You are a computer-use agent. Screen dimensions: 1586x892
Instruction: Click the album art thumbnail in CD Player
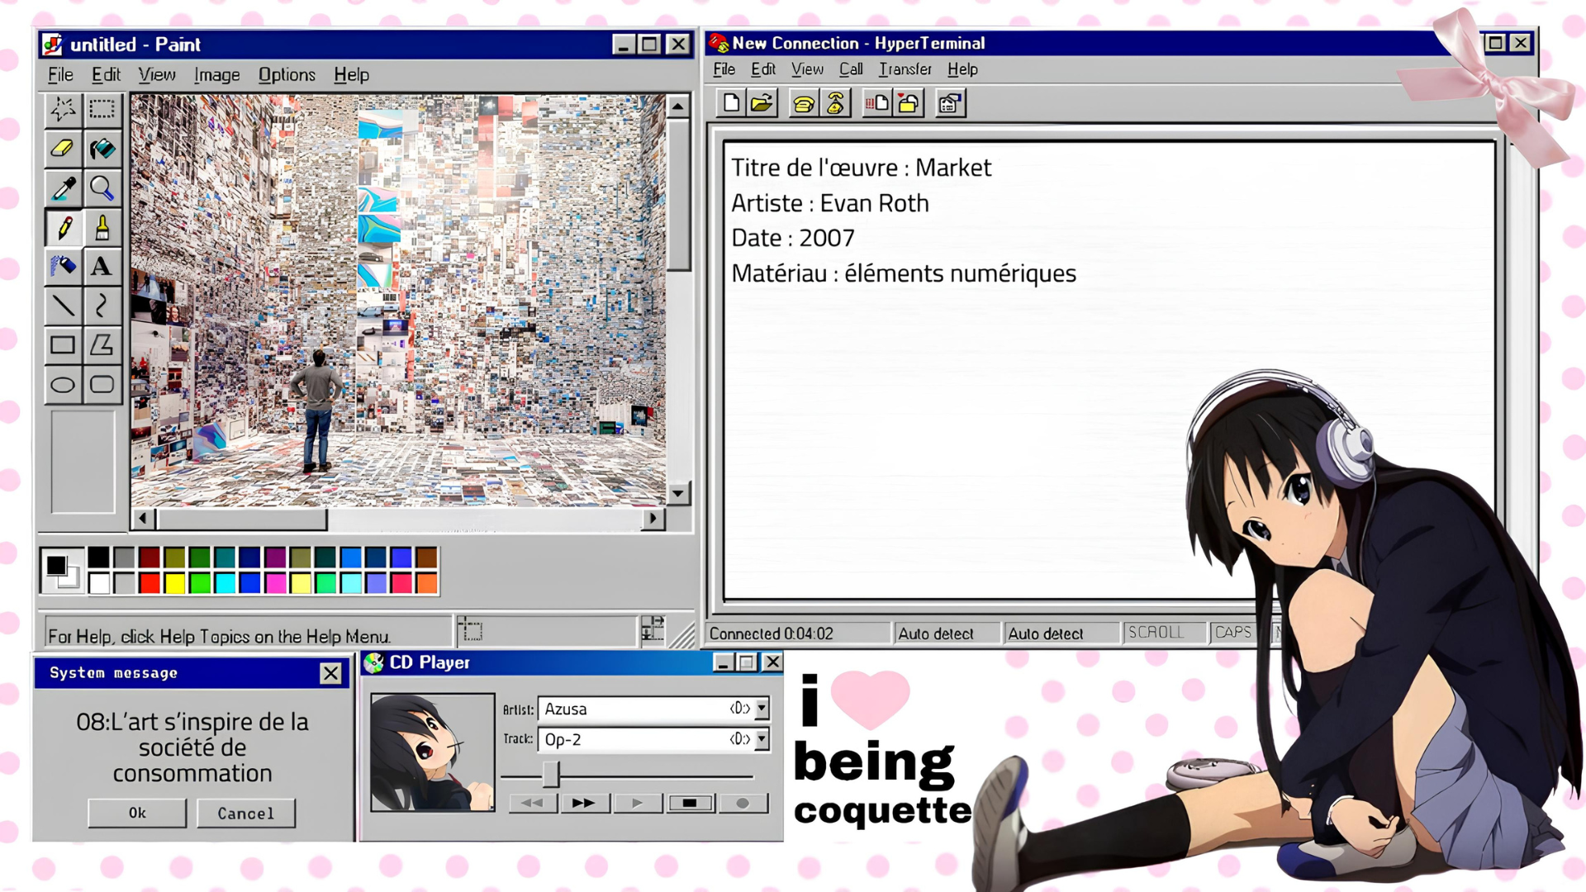[432, 752]
